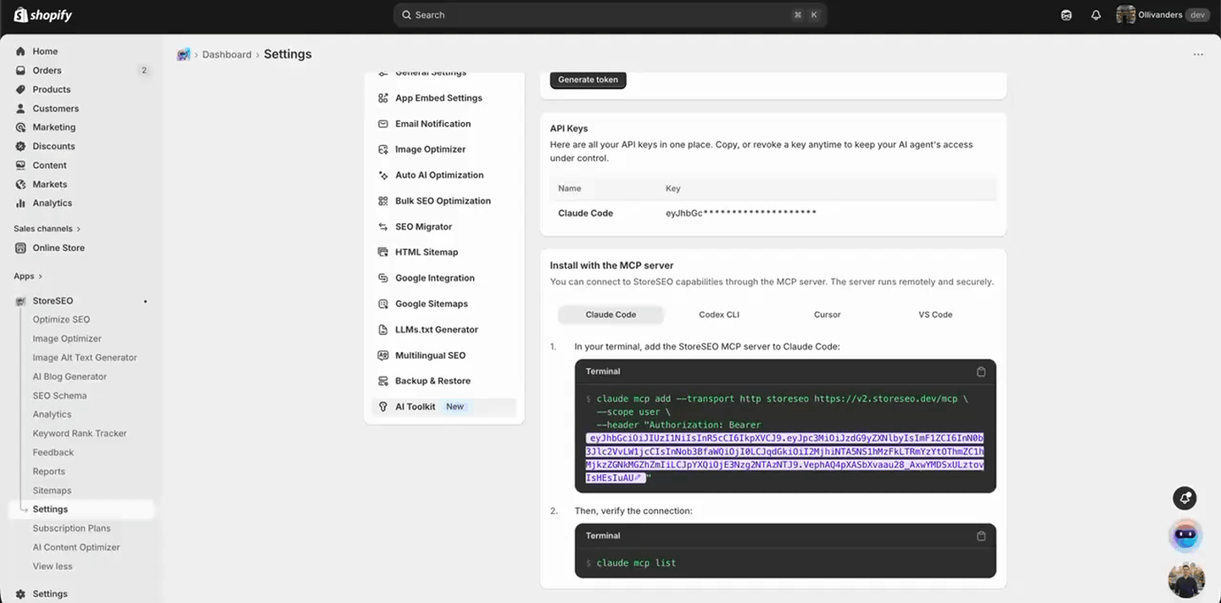Open Online Store channel

tap(59, 248)
